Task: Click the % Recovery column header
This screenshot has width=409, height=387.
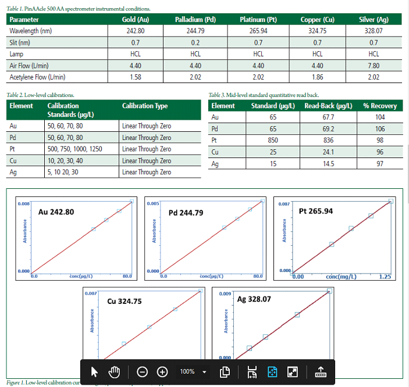Action: coord(380,106)
